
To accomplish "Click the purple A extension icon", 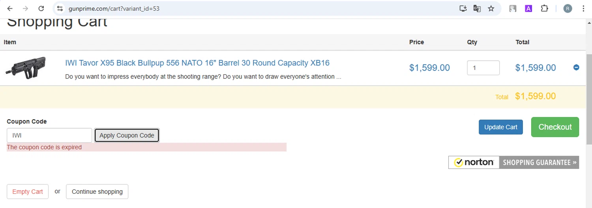I will [528, 8].
